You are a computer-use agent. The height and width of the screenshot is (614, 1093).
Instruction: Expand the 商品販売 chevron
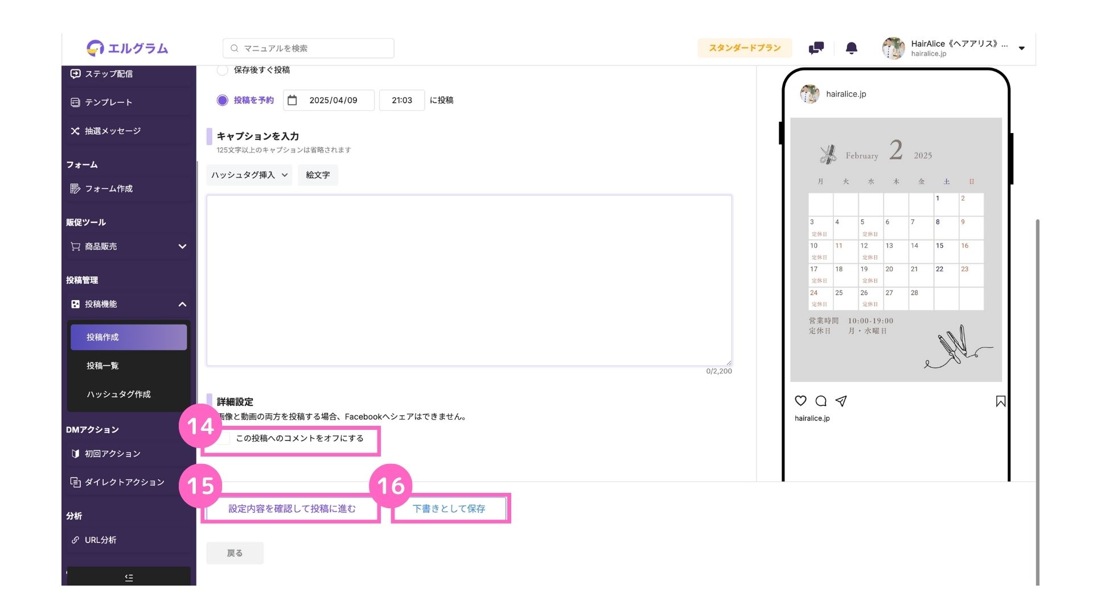click(182, 247)
